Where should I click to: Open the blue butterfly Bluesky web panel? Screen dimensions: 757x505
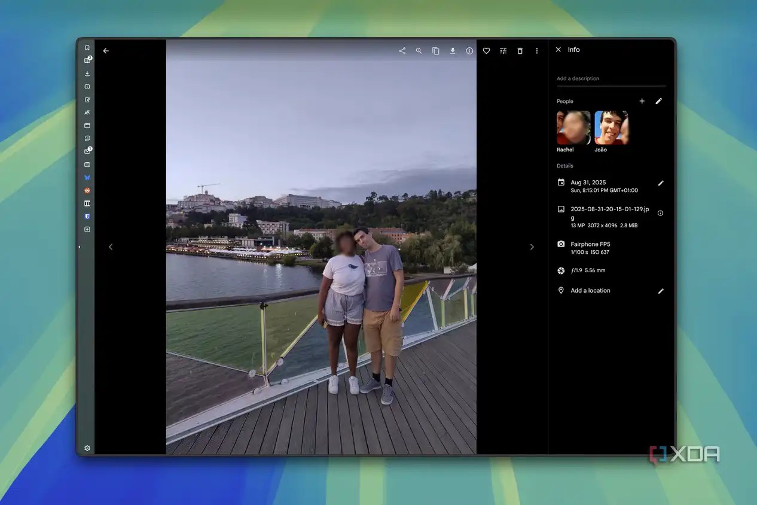tap(87, 178)
